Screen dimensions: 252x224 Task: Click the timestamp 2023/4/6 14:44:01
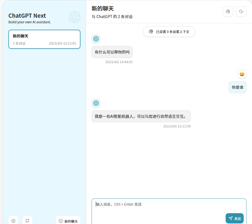click(119, 62)
